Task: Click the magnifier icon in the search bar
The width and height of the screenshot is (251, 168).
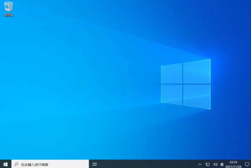Action: tap(17, 164)
